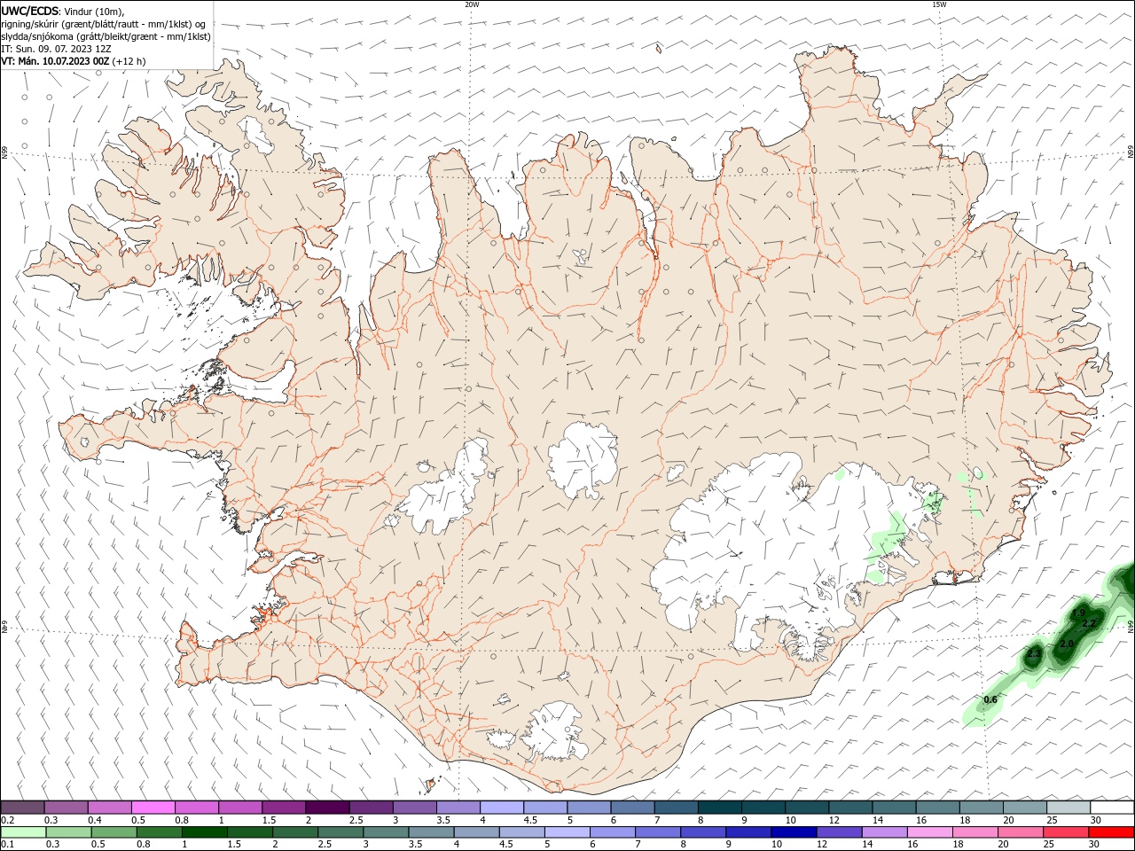Click the top-row legend value 1.5
Viewport: 1135px width, 851px height.
[x=268, y=820]
